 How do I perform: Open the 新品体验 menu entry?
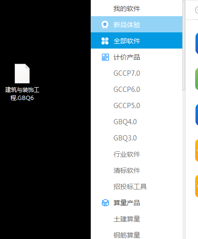pyautogui.click(x=136, y=24)
